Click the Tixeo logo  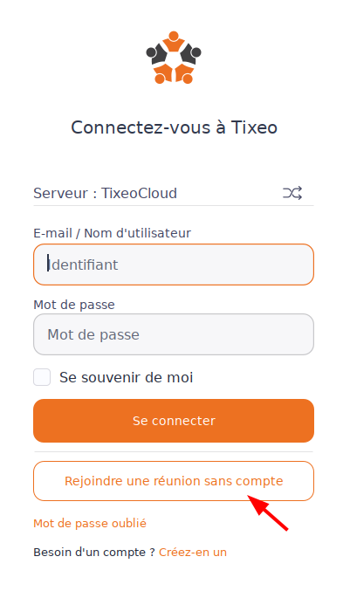(174, 58)
